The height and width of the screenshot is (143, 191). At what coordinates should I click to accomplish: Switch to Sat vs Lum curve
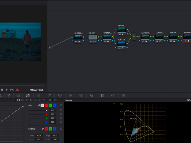coord(44,100)
